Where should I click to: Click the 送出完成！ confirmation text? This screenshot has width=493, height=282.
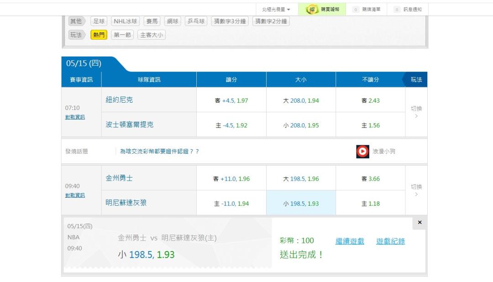[x=302, y=254]
